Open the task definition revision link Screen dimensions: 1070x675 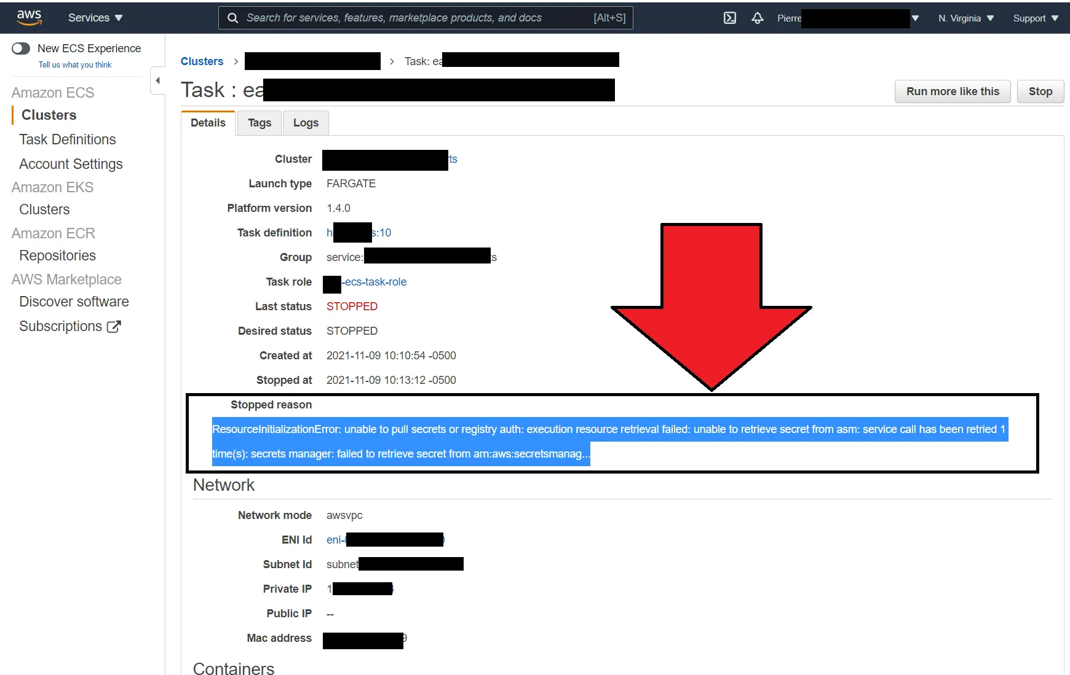click(x=359, y=233)
